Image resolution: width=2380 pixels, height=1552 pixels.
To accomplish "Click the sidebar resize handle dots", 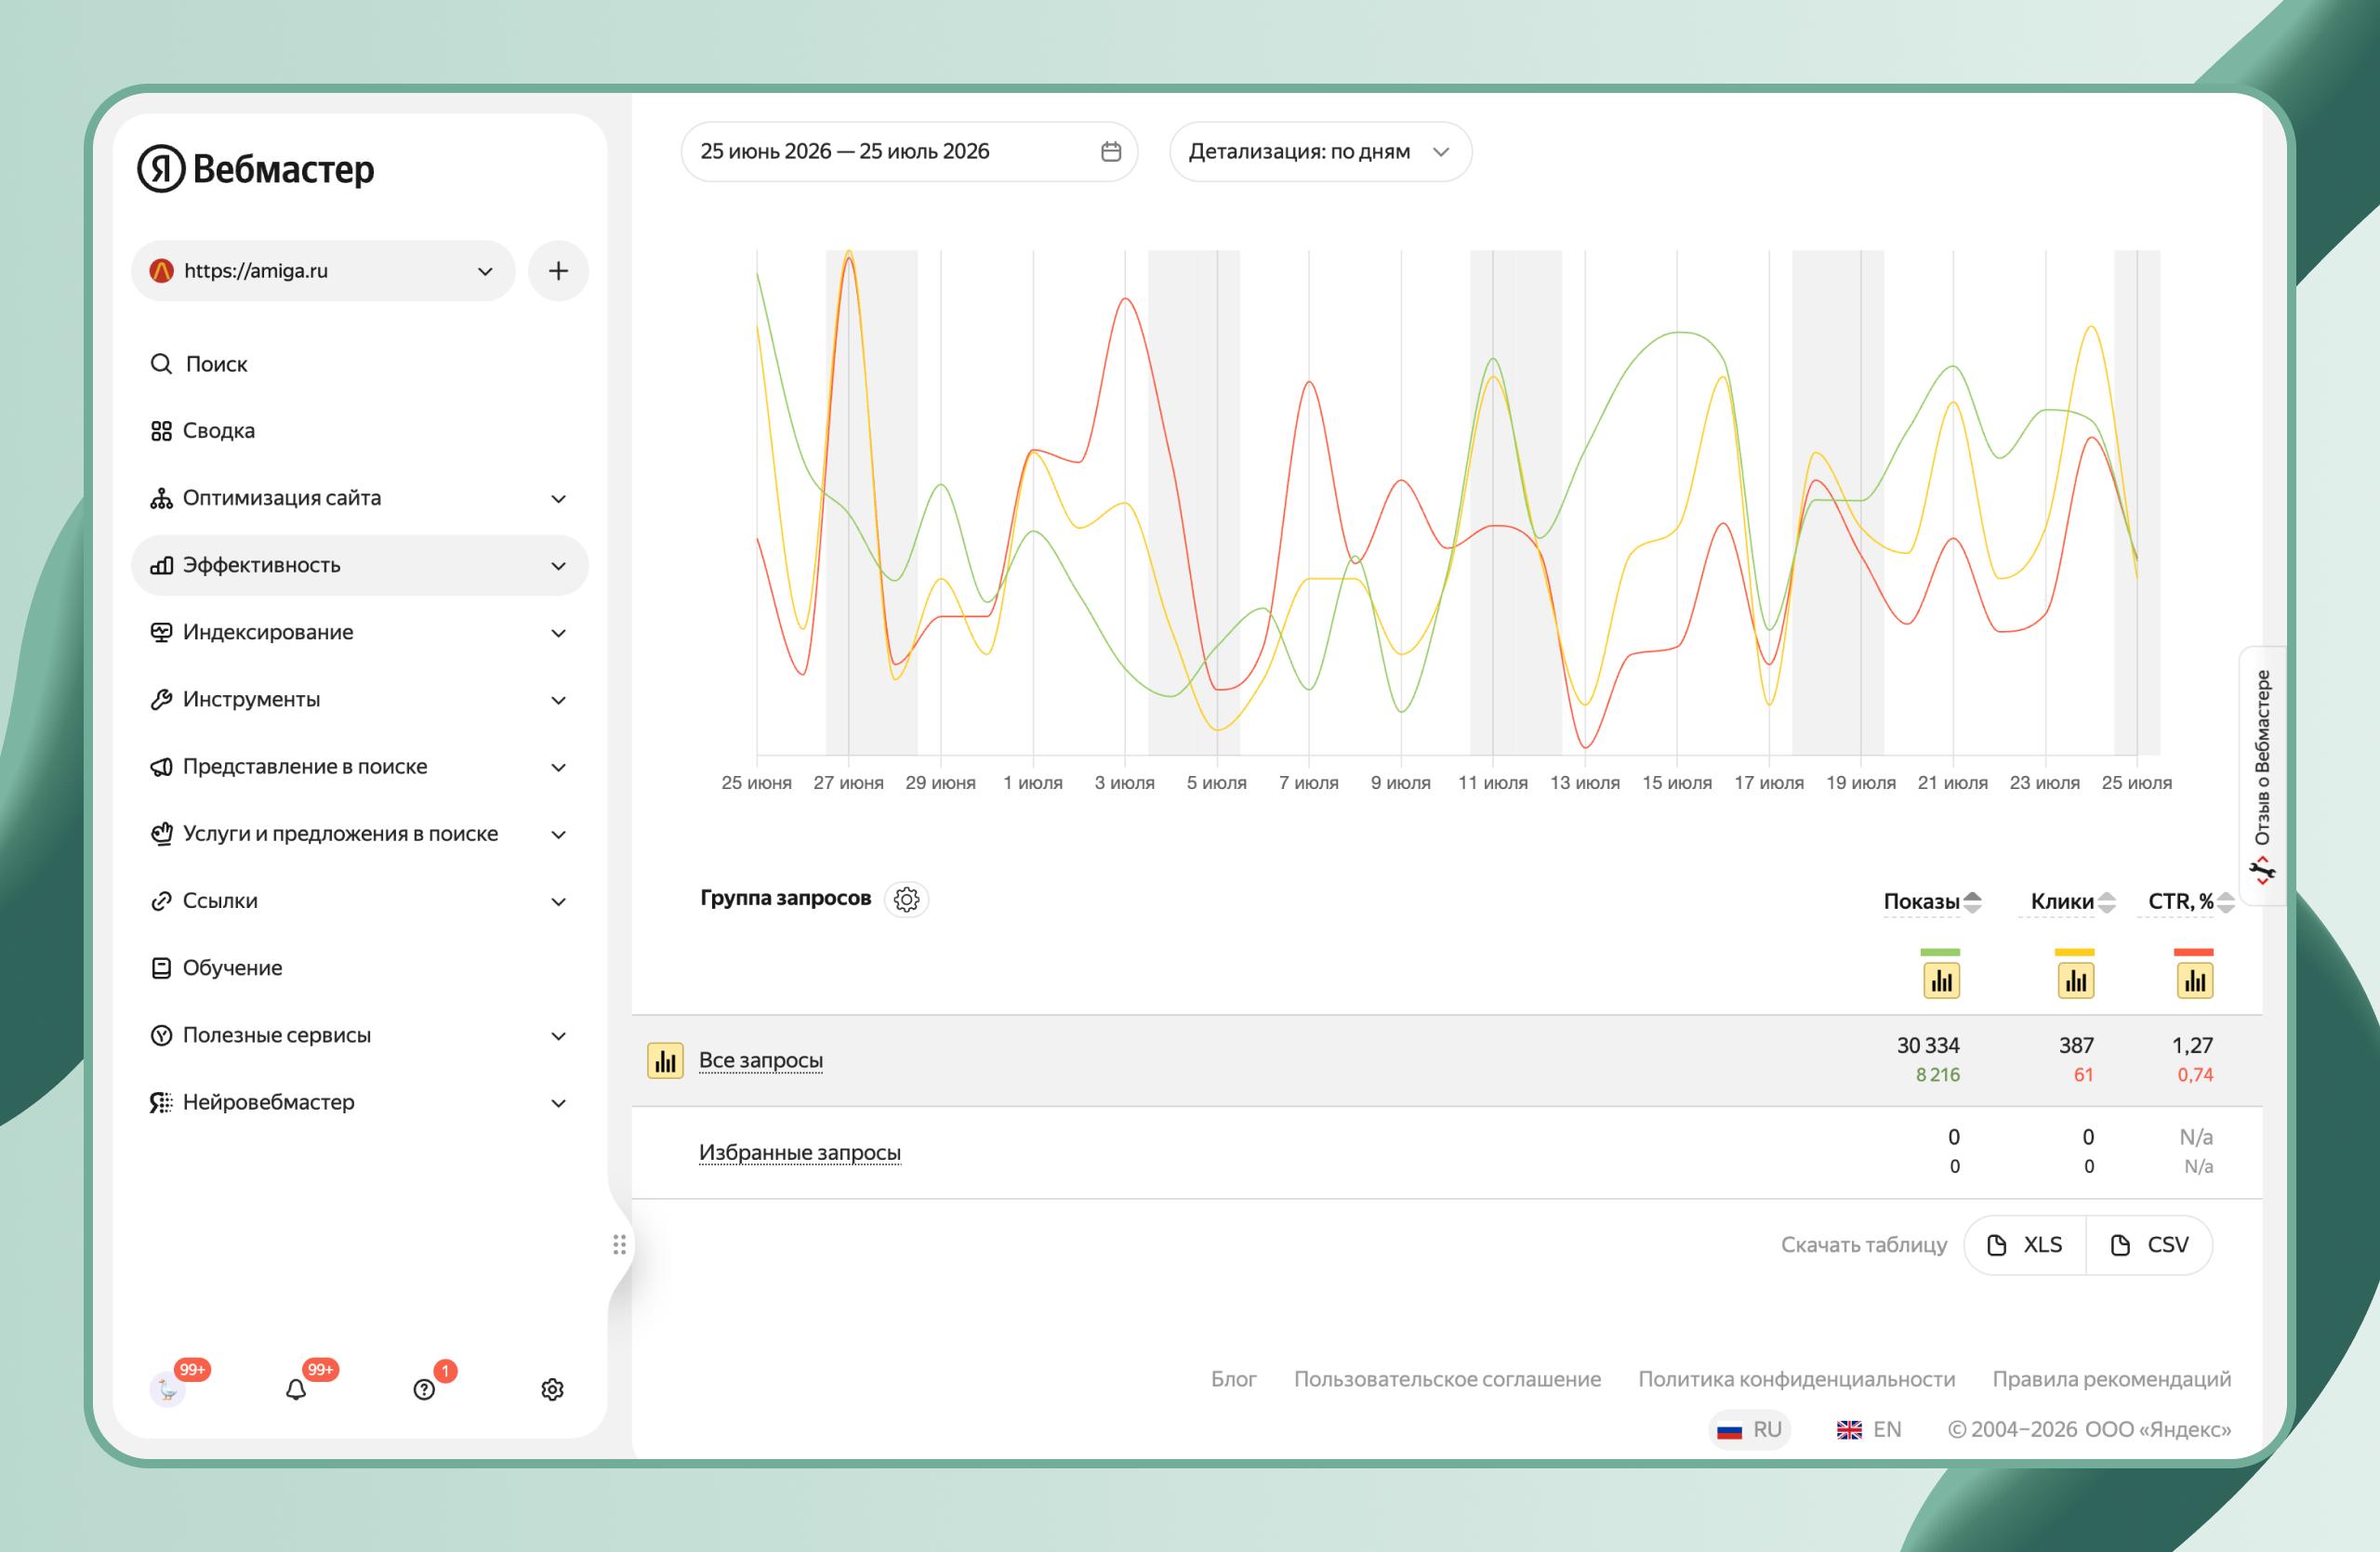I will click(619, 1244).
